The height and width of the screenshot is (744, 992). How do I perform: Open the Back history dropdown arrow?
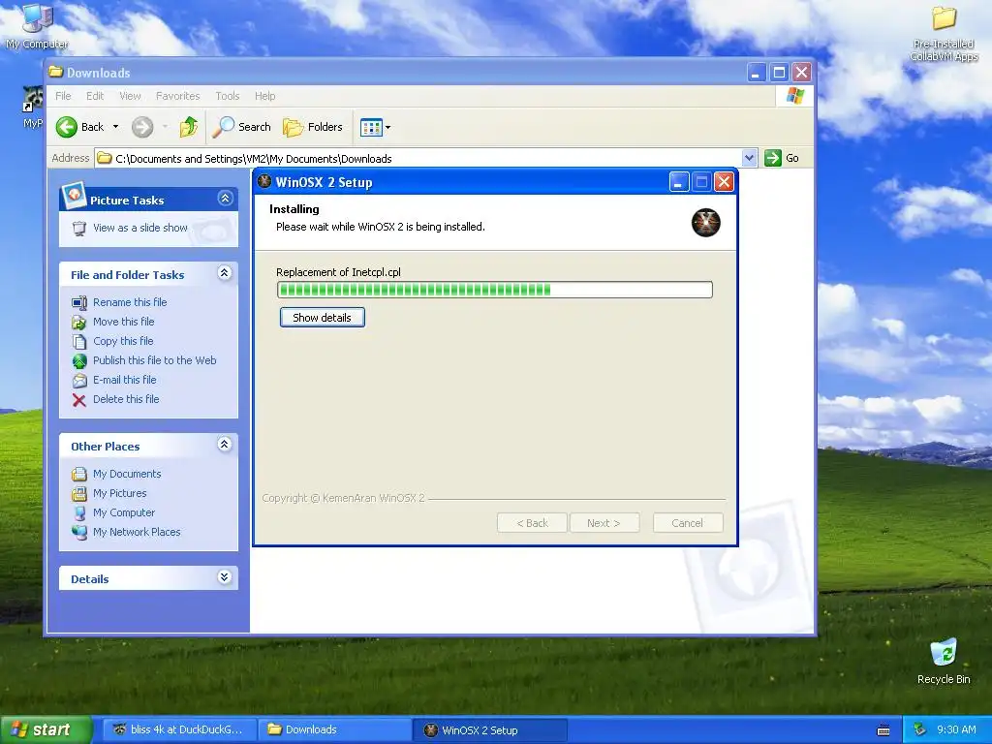pos(116,127)
